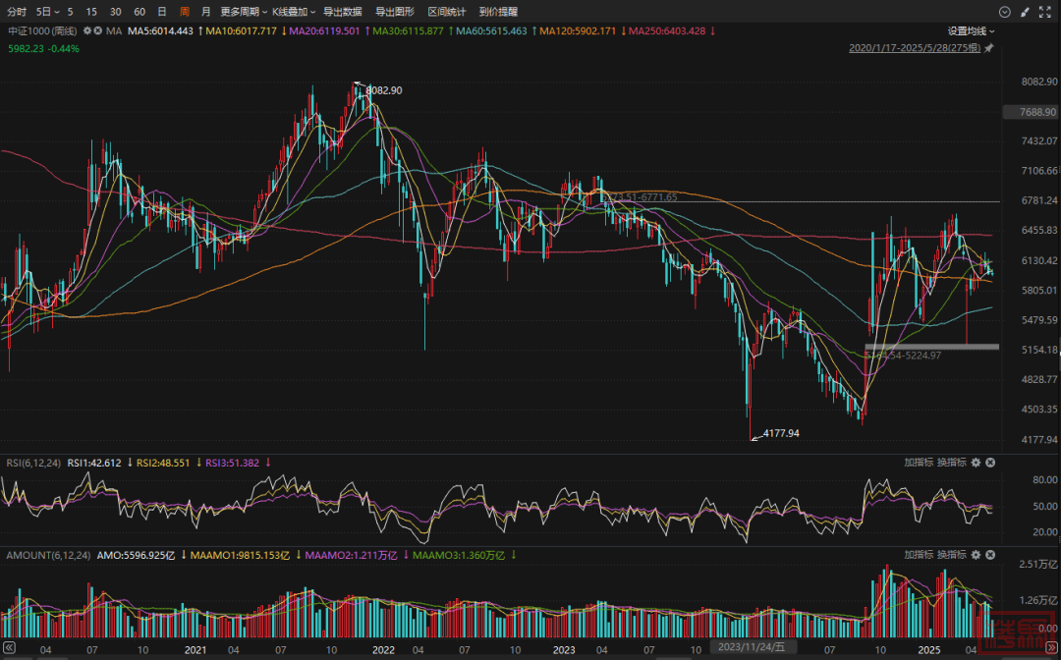Click the MA60:5615.463 label
Screen dimensions: 1061x660
pos(492,31)
